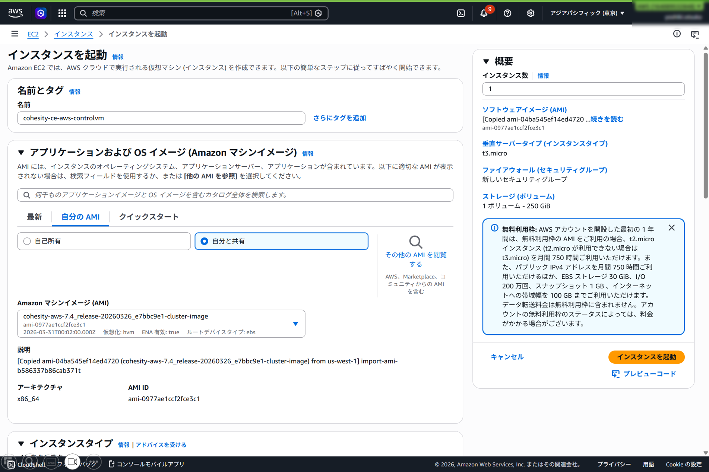The height and width of the screenshot is (472, 709).
Task: Click the console mobile app footer link
Action: coord(146,464)
